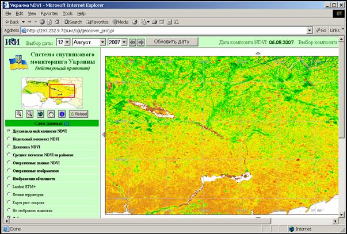This screenshot has height=234, width=347.
Task: Select Динамика NDVI radio option
Action: (x=9, y=147)
